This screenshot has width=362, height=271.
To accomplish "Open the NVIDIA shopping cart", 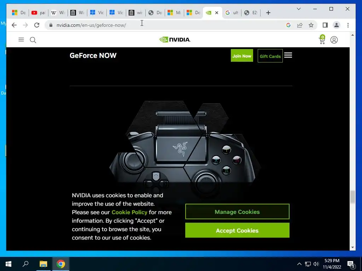I will [x=322, y=40].
